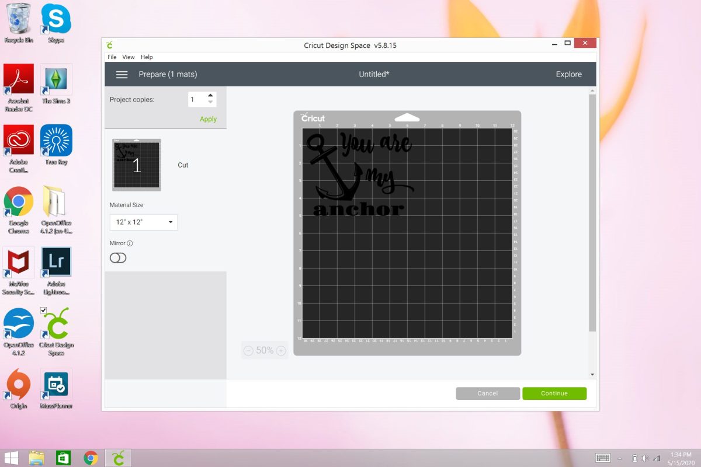This screenshot has height=467, width=701.
Task: Open the hamburger menu in Design Space
Action: [x=122, y=75]
